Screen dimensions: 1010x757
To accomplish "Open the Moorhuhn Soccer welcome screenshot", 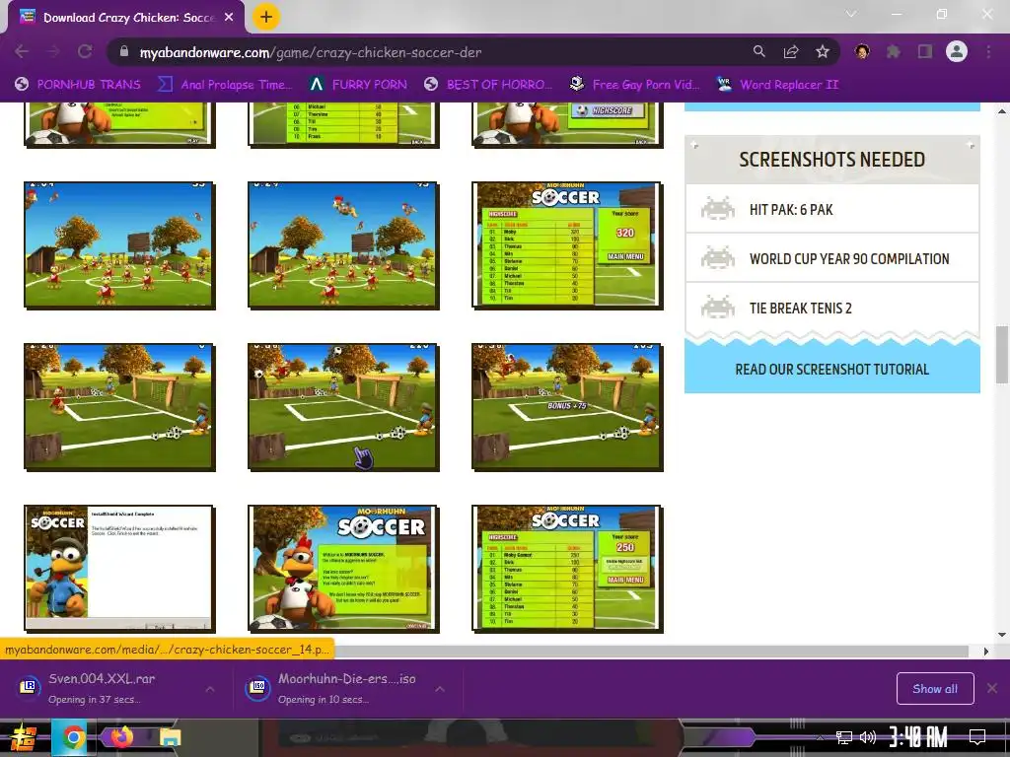I will 343,568.
